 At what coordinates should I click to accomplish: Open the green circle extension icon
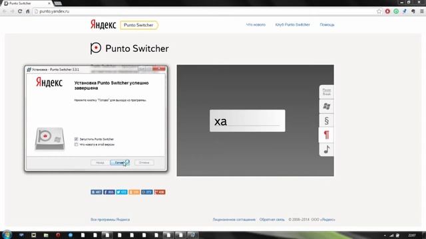(x=396, y=11)
